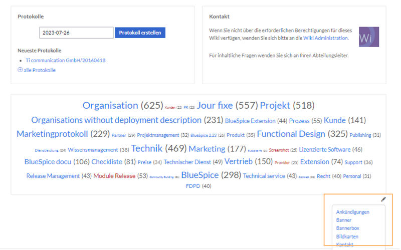Image resolution: width=401 pixels, height=250 pixels.
Task: Open the Organisation tag
Action: tap(110, 105)
